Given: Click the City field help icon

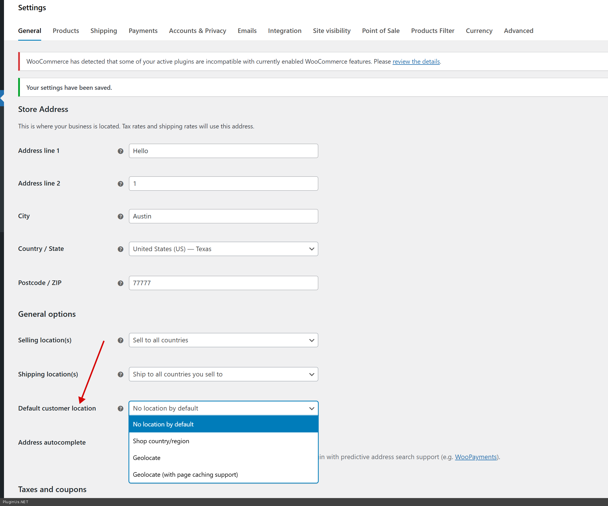Looking at the screenshot, I should point(120,216).
